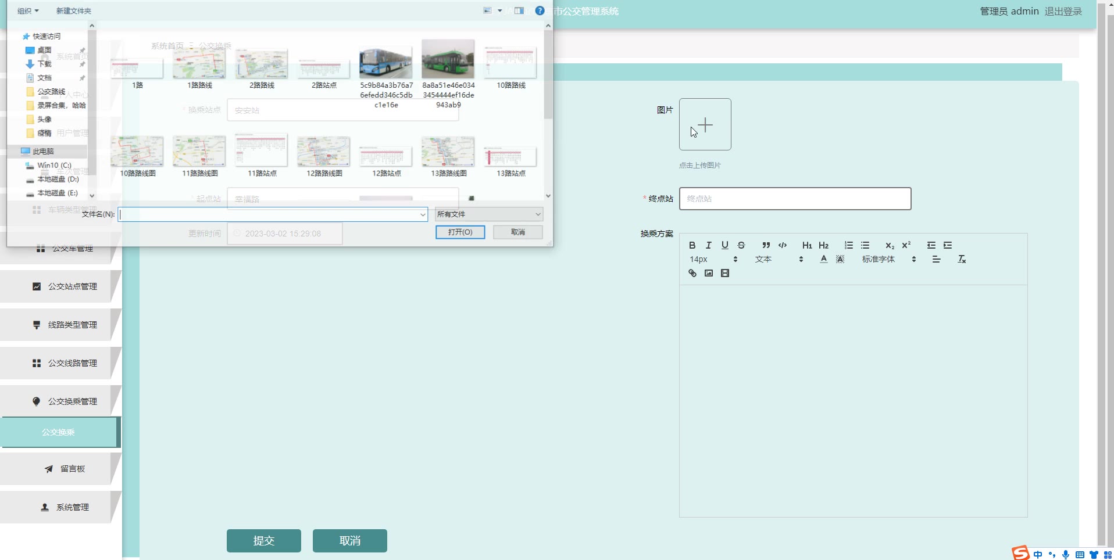Select Win10 (C:) drive
This screenshot has width=1114, height=560.
54,166
